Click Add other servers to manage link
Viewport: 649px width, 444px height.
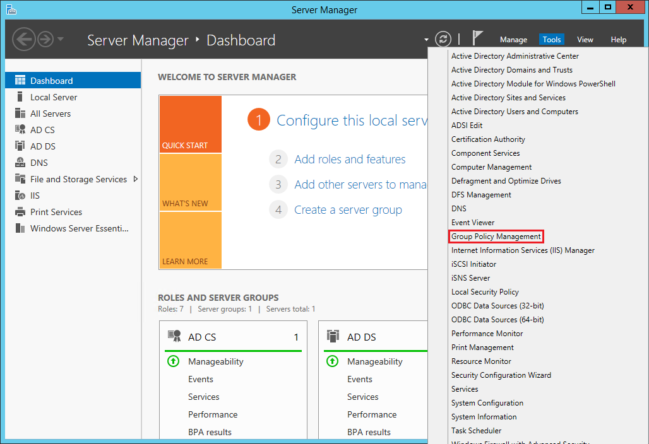[360, 184]
